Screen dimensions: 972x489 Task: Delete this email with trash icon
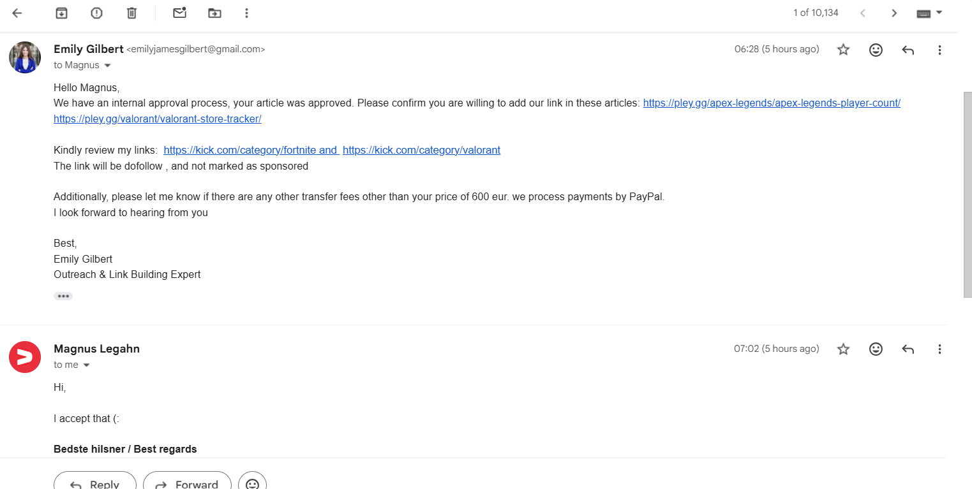point(131,13)
